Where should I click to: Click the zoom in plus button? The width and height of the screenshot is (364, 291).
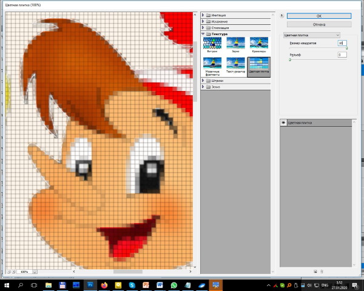point(13,272)
